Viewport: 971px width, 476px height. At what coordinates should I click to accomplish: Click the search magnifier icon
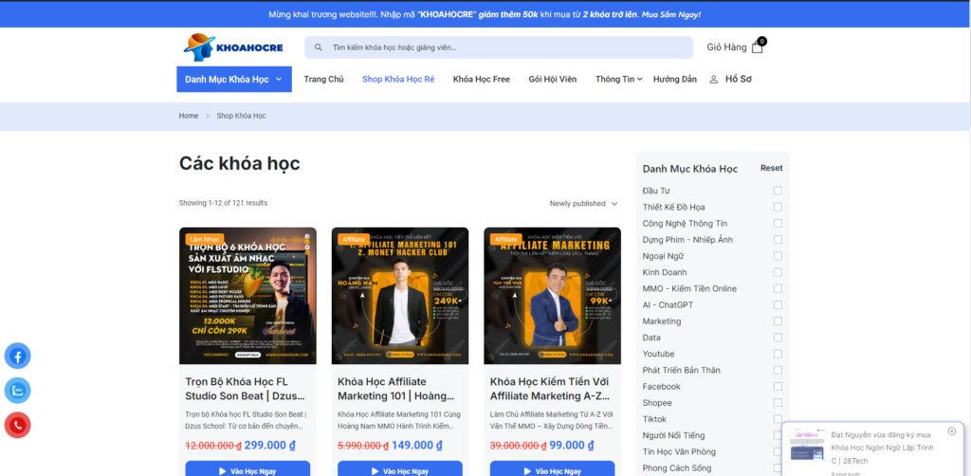pyautogui.click(x=319, y=47)
